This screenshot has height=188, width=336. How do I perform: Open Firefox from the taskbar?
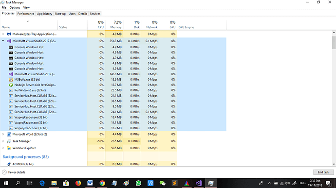[x=78, y=183]
